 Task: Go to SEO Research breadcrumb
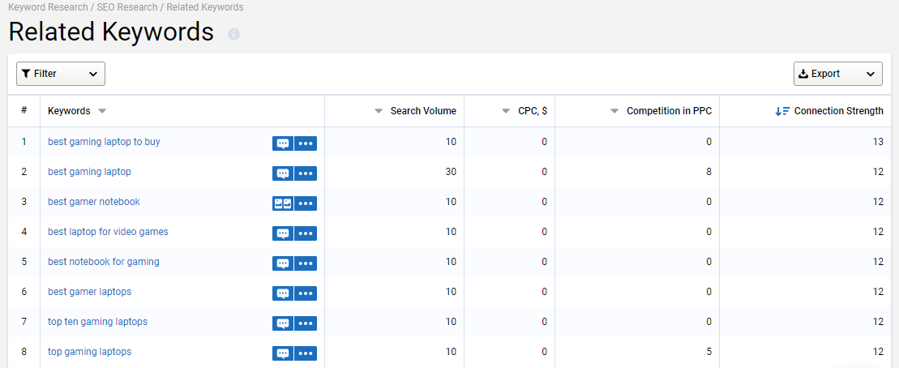(x=126, y=7)
